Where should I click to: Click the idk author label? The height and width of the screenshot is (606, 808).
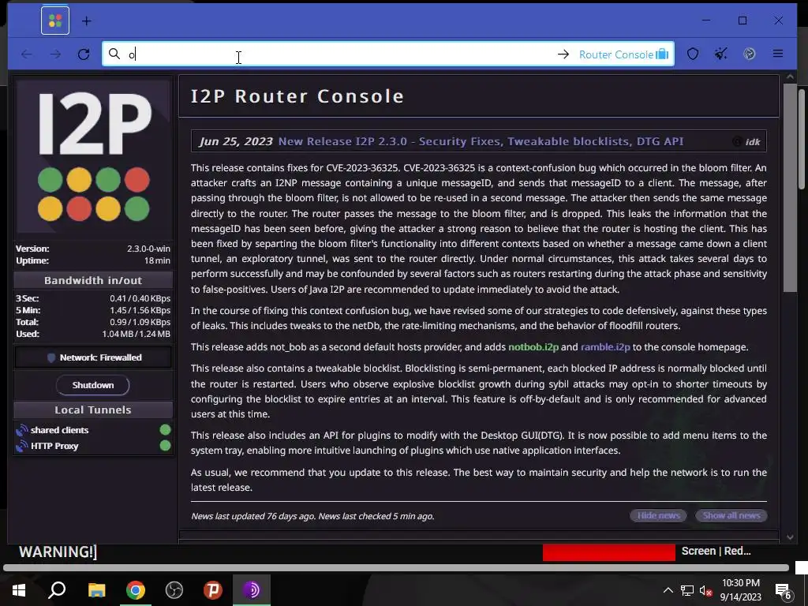pos(753,142)
